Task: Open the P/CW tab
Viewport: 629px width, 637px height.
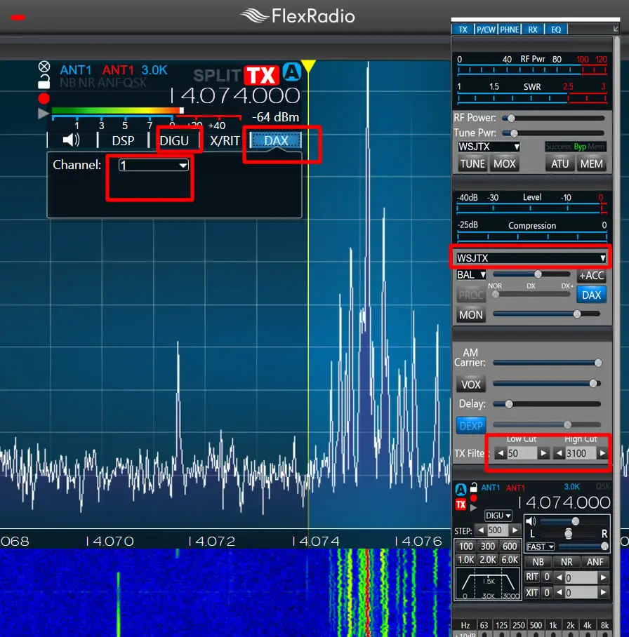Action: click(486, 29)
